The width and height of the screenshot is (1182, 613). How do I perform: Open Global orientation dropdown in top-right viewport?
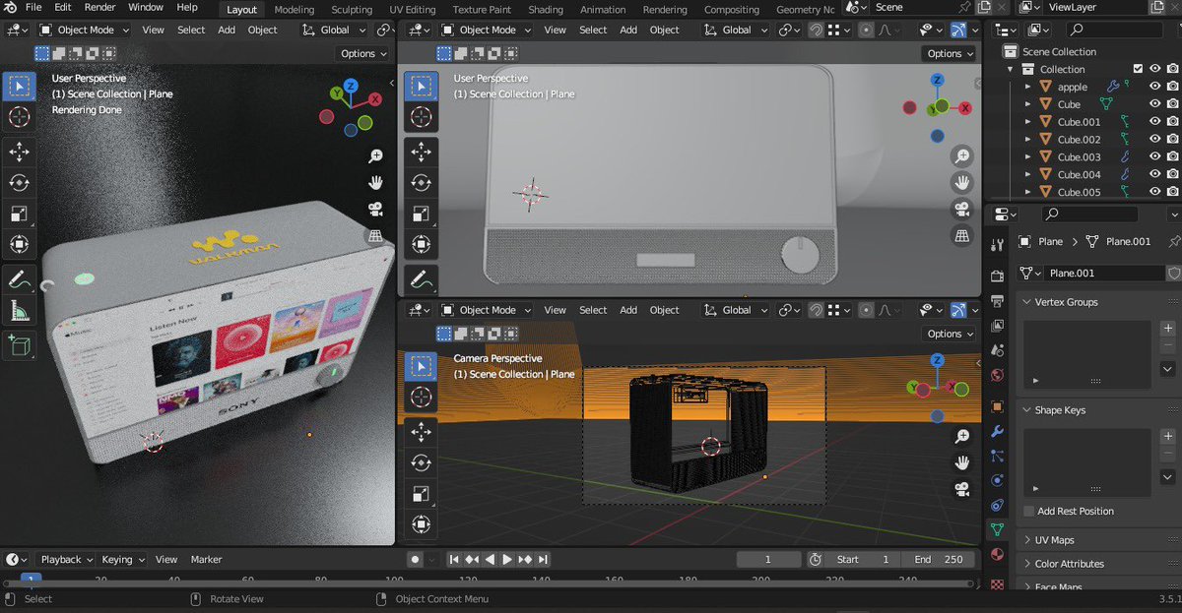737,30
